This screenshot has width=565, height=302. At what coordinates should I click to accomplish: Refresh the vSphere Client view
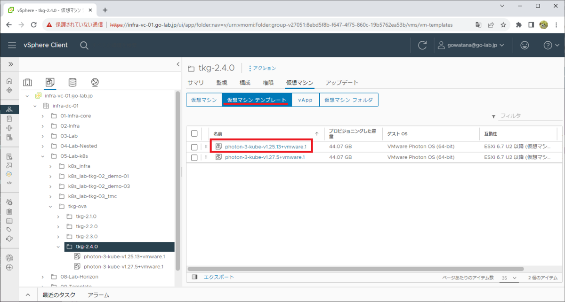422,45
